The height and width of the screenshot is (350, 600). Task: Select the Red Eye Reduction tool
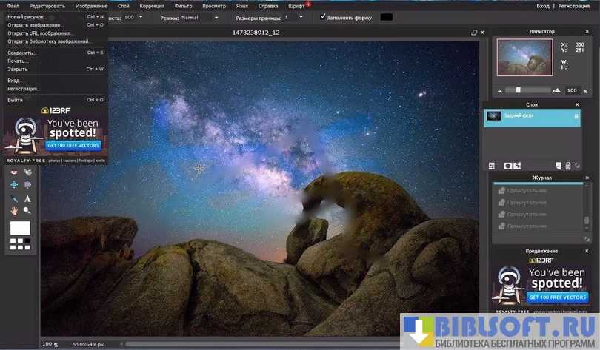(14, 172)
